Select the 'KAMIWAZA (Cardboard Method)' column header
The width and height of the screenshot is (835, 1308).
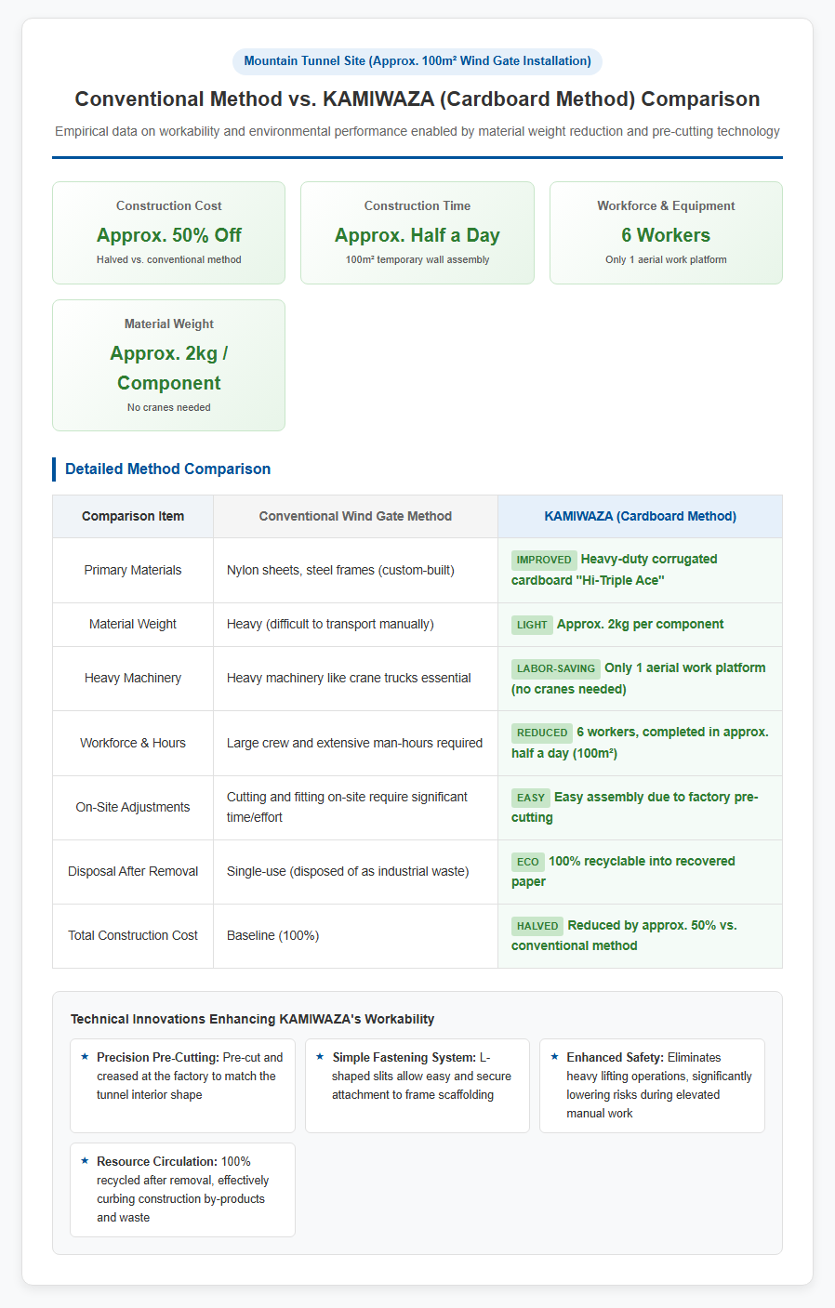pyautogui.click(x=640, y=516)
